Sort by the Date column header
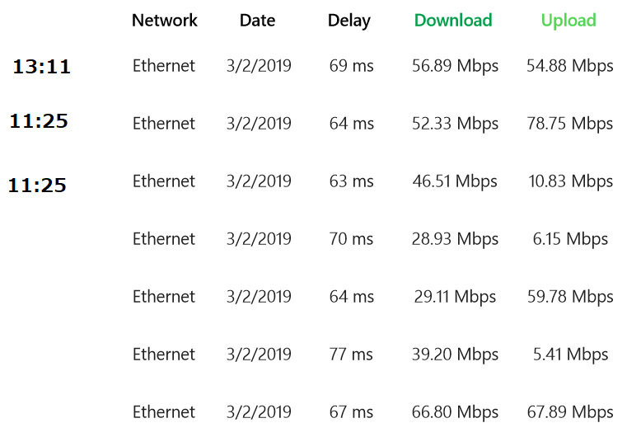This screenshot has width=641, height=437. click(257, 21)
